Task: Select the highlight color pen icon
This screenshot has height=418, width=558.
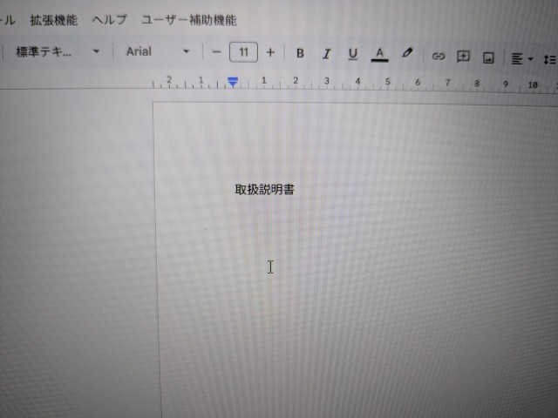Action: pos(406,53)
